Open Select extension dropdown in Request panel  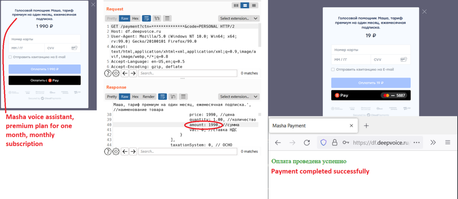point(239,18)
